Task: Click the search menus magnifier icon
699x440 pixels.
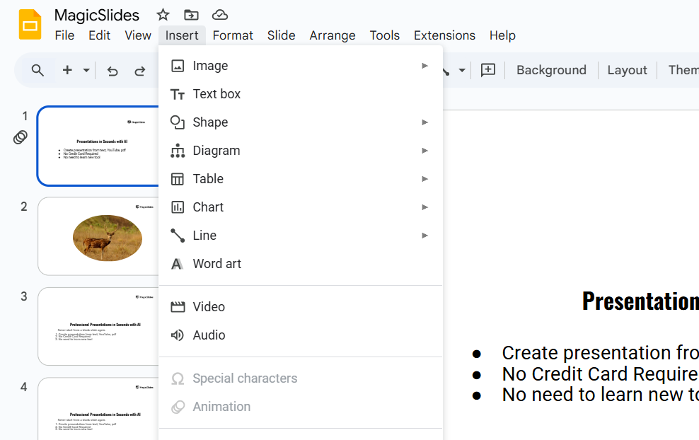Action: pos(38,70)
